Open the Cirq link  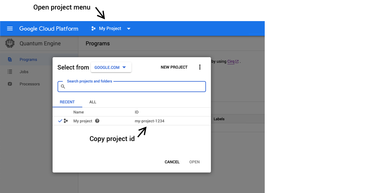pos(233,61)
